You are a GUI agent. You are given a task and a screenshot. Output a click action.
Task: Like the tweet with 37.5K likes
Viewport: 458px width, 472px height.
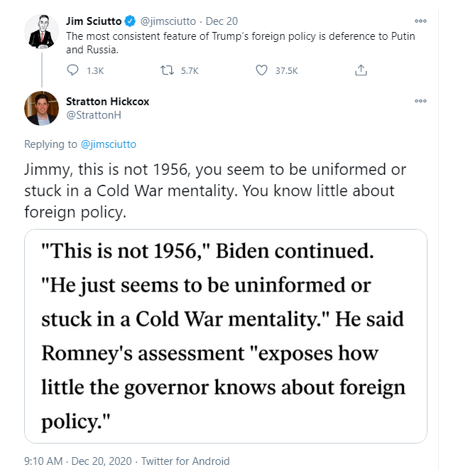[x=262, y=70]
